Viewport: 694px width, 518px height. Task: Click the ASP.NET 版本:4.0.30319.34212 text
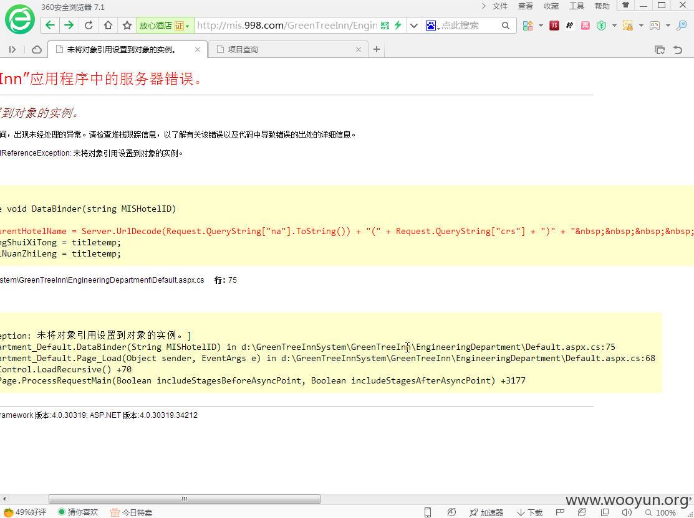click(x=144, y=415)
